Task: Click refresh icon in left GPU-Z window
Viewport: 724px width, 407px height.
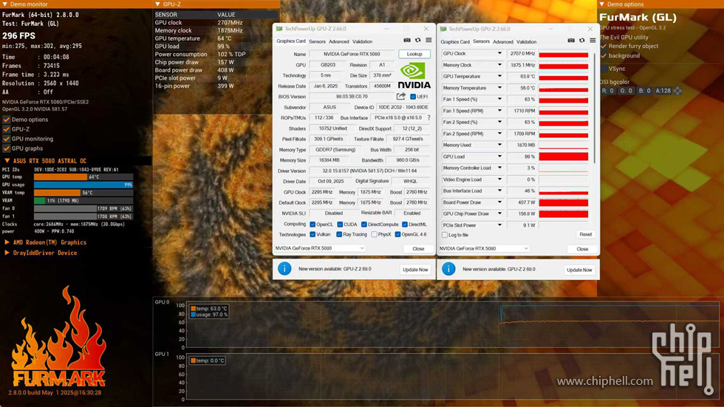Action: 417,41
